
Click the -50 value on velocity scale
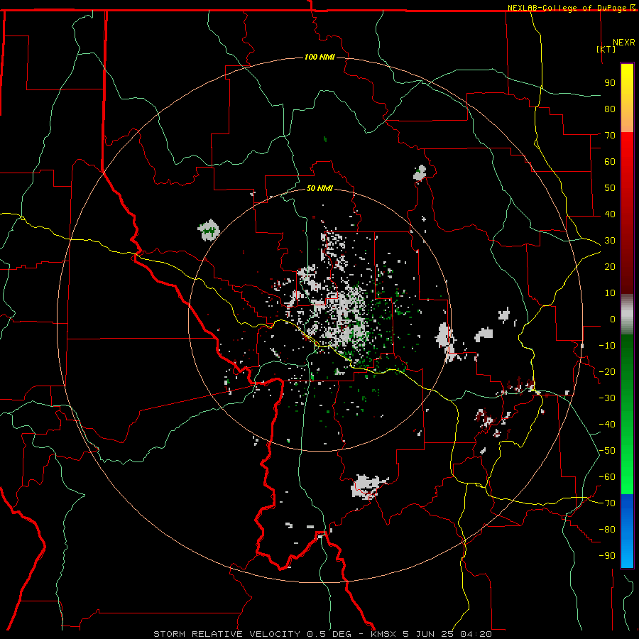pyautogui.click(x=607, y=451)
